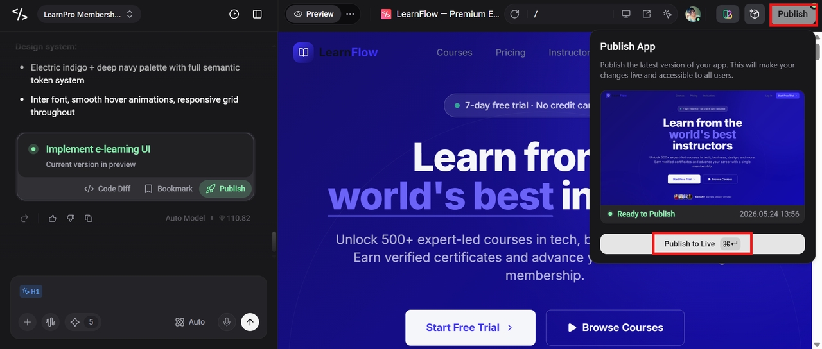The height and width of the screenshot is (349, 822).
Task: Start voice input with the microphone icon
Action: click(x=226, y=322)
